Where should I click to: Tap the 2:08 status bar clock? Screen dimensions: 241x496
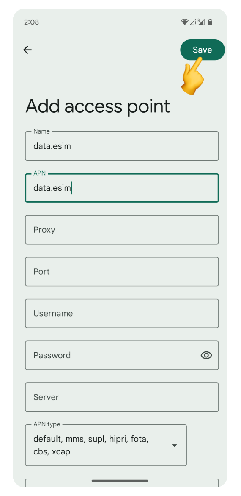point(31,22)
